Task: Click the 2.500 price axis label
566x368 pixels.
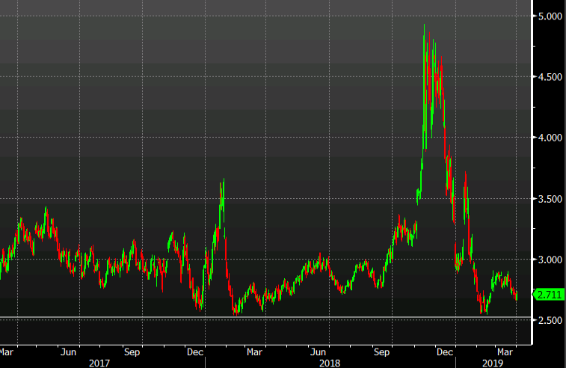Action: [548, 320]
